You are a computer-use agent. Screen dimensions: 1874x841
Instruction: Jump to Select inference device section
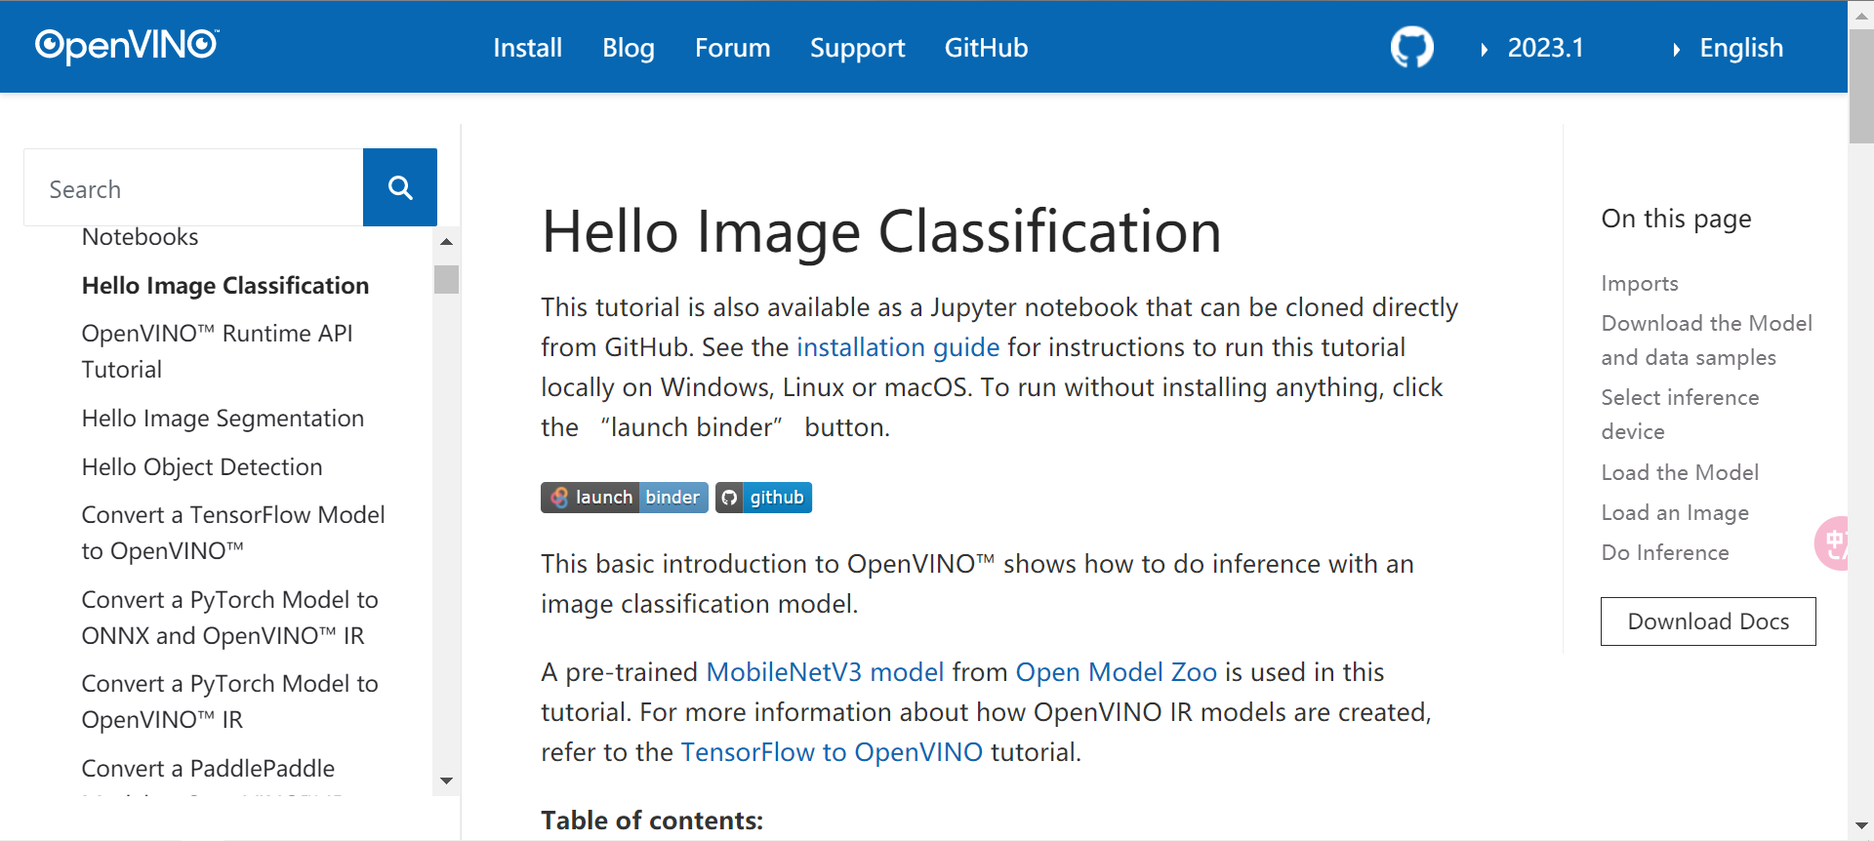[x=1680, y=415]
